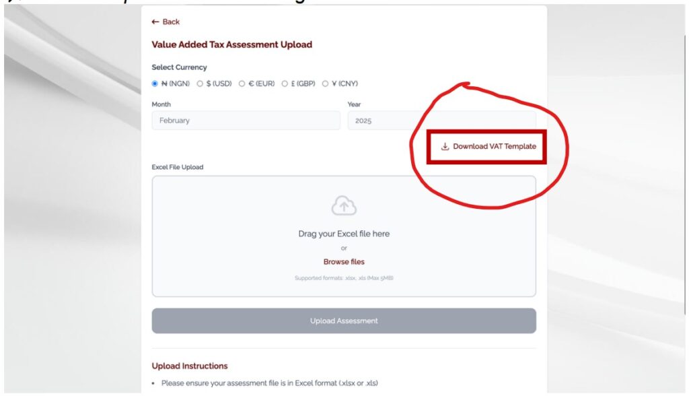Select the NGN currency radio button
689x396 pixels.
155,84
